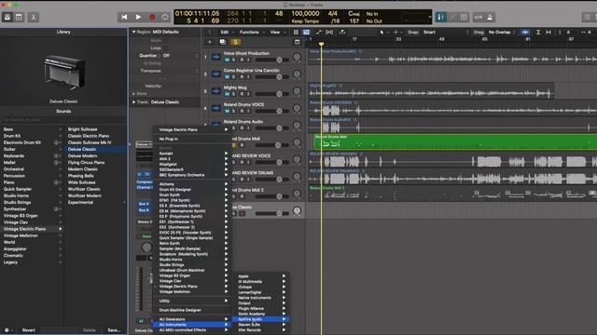The width and height of the screenshot is (597, 335).
Task: Add a new track with plus button
Action: pos(209,42)
